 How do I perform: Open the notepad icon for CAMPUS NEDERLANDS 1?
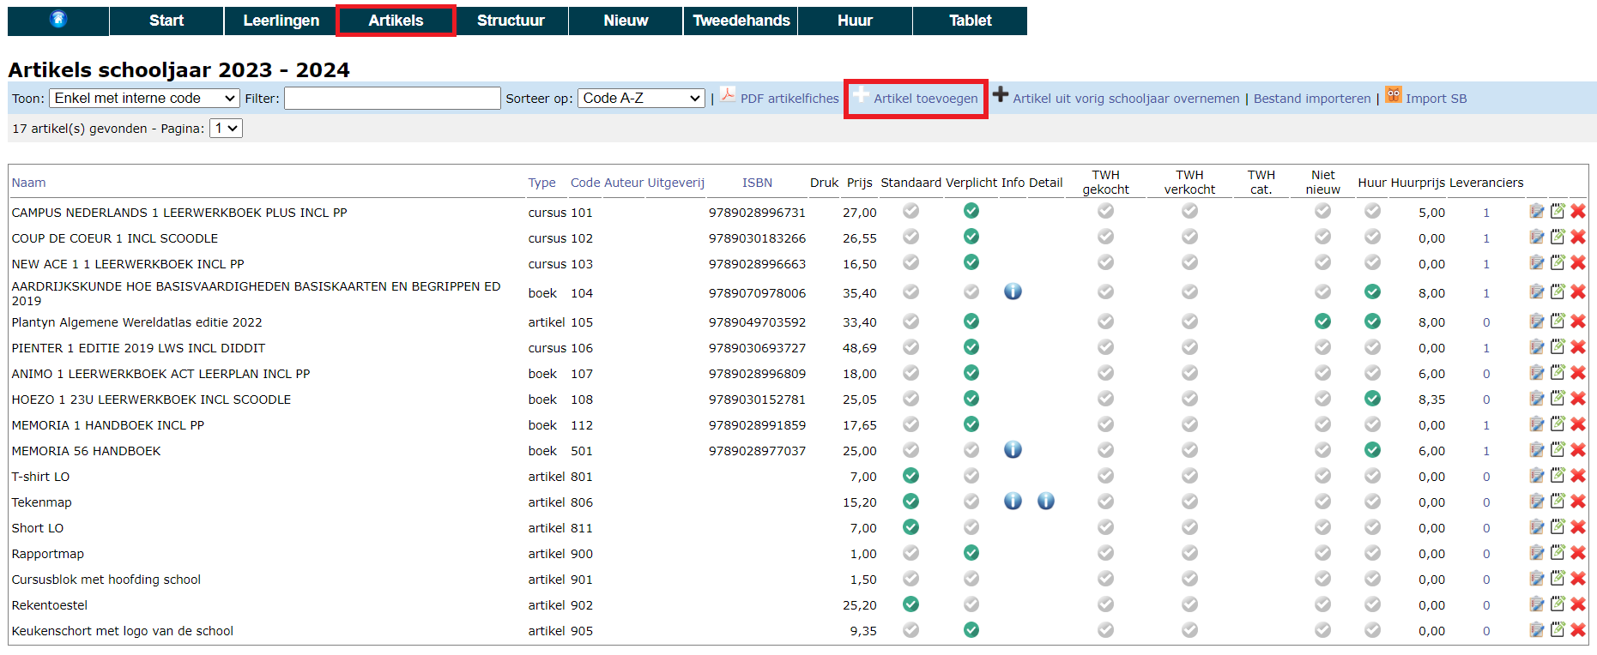tap(1558, 211)
